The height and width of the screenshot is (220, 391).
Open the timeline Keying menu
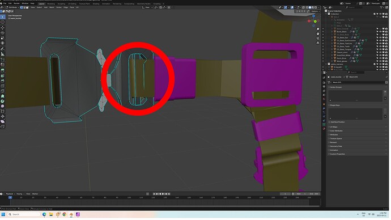tap(20, 194)
